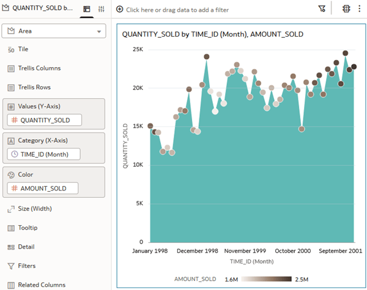The width and height of the screenshot is (367, 290).
Task: Click the TIME_ID (Month) x-axis title
Action: 251,261
